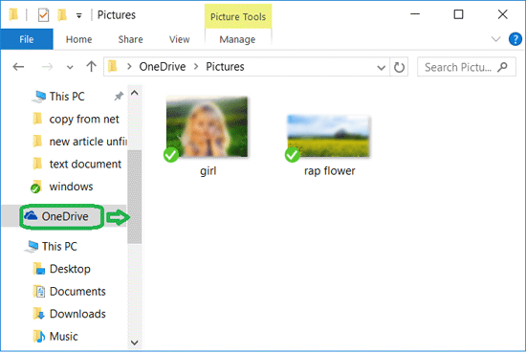
Task: Unpin This PC using the pin icon
Action: [x=119, y=97]
